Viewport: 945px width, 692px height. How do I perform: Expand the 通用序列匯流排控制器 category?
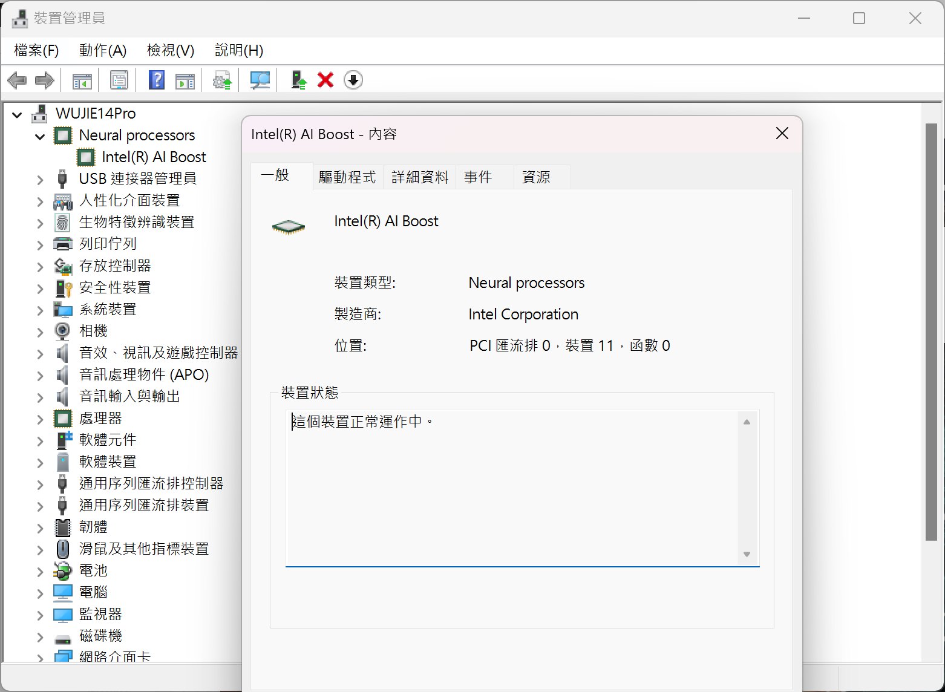(x=40, y=485)
